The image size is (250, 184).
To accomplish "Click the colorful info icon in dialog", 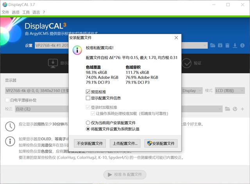I will (x=77, y=50).
